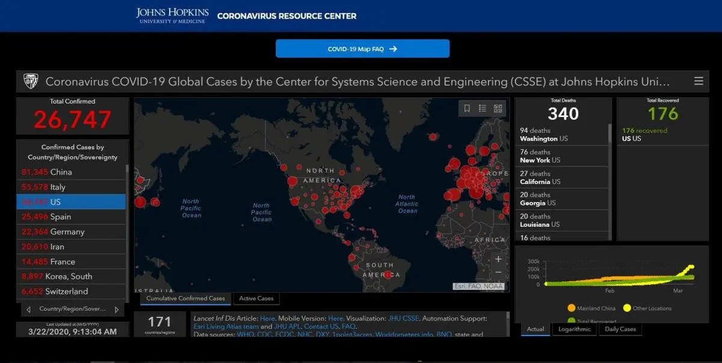Click the COVID-19 Map FAQ button
The width and height of the screenshot is (722, 363).
click(362, 49)
